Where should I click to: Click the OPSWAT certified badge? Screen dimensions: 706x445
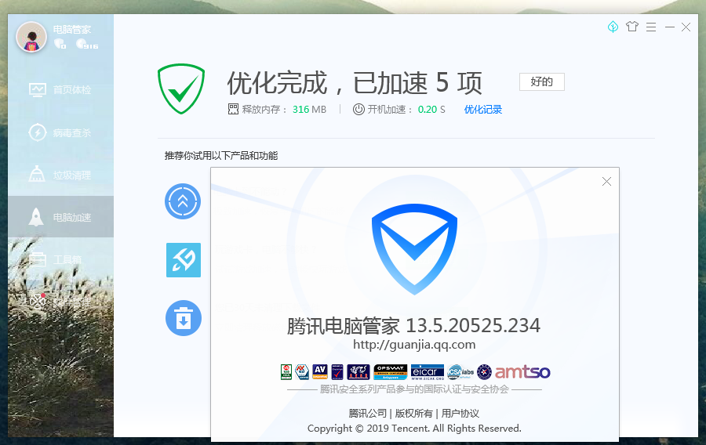click(391, 371)
